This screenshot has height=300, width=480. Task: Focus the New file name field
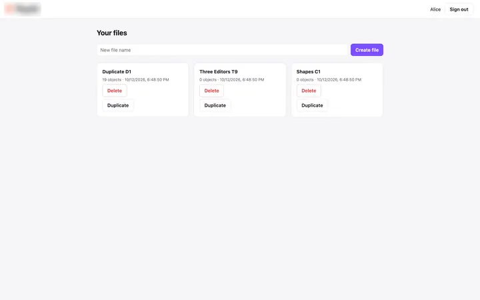click(x=222, y=50)
